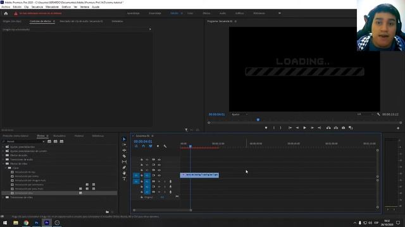Select the Ripple Edit tool
Image resolution: width=405 pixels, height=227 pixels.
(124, 150)
